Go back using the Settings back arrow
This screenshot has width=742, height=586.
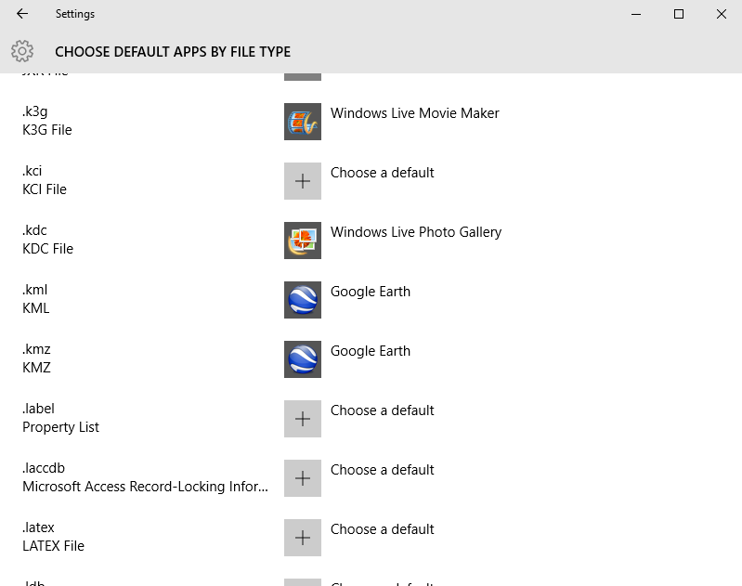[22, 14]
